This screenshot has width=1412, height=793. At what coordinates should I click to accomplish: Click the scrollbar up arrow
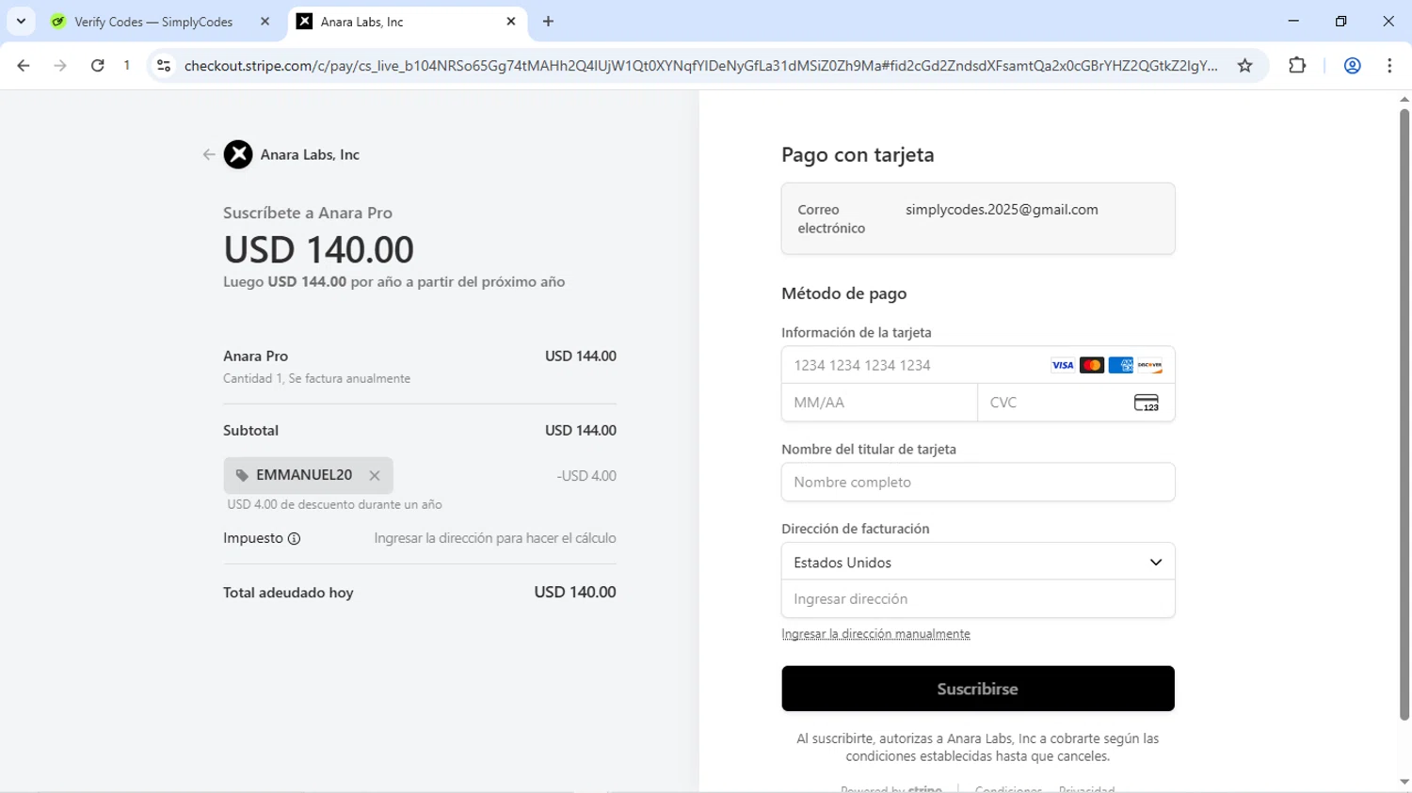[x=1404, y=99]
